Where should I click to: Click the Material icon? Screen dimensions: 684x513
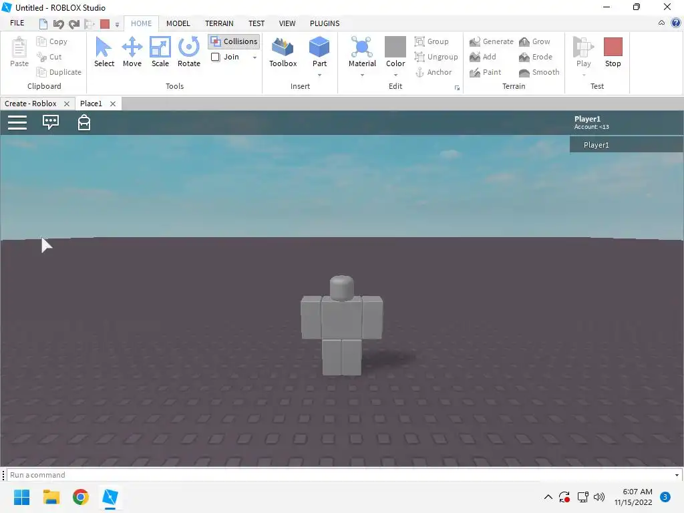point(362,47)
